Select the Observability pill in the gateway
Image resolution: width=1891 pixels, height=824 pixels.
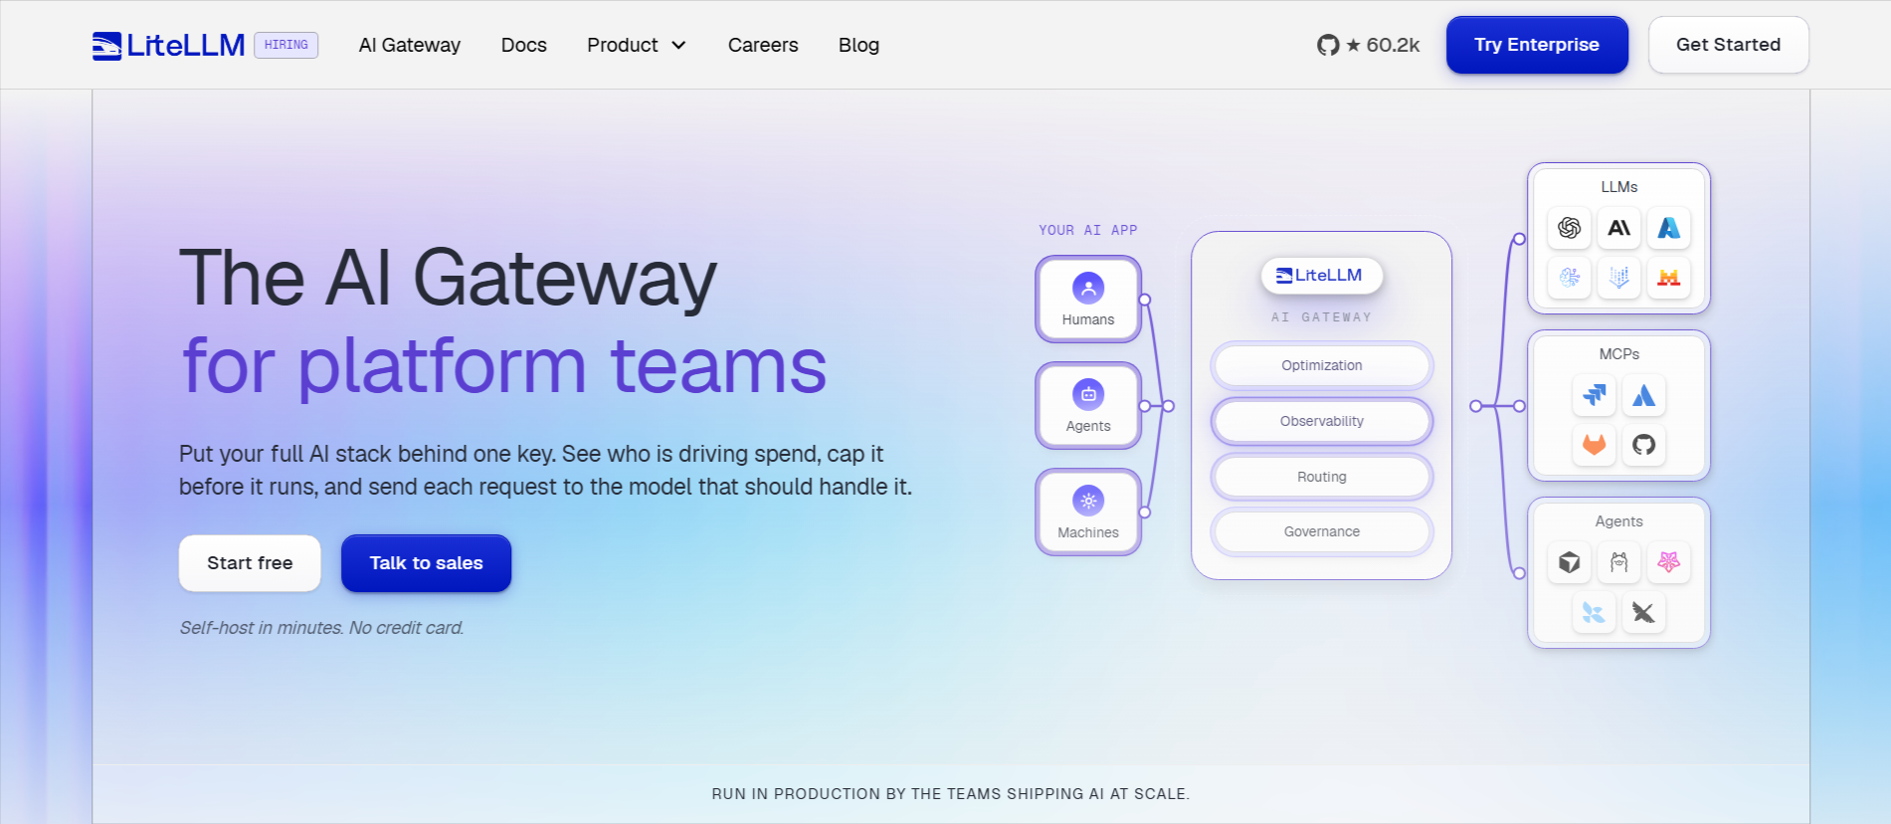(1322, 421)
